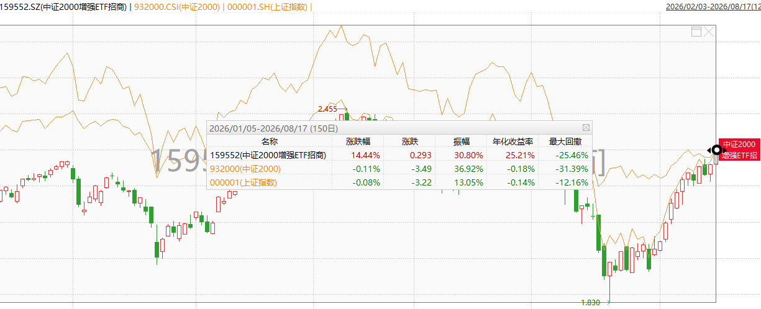The height and width of the screenshot is (309, 761).
Task: Click the popup title 2026/01/05-2026/08/17 (150日)
Action: [x=274, y=128]
